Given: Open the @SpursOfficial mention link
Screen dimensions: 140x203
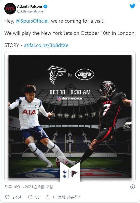Looking at the screenshot, I should point(32,21).
